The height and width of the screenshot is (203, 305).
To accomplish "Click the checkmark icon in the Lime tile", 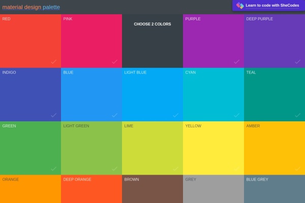I will (176, 168).
